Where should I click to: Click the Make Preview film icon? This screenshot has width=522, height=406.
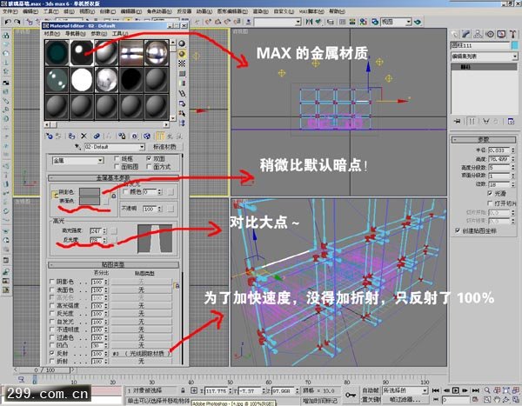click(182, 94)
